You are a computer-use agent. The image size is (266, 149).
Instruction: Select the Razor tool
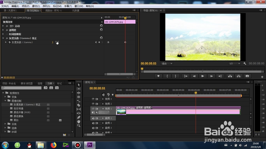[79, 105]
